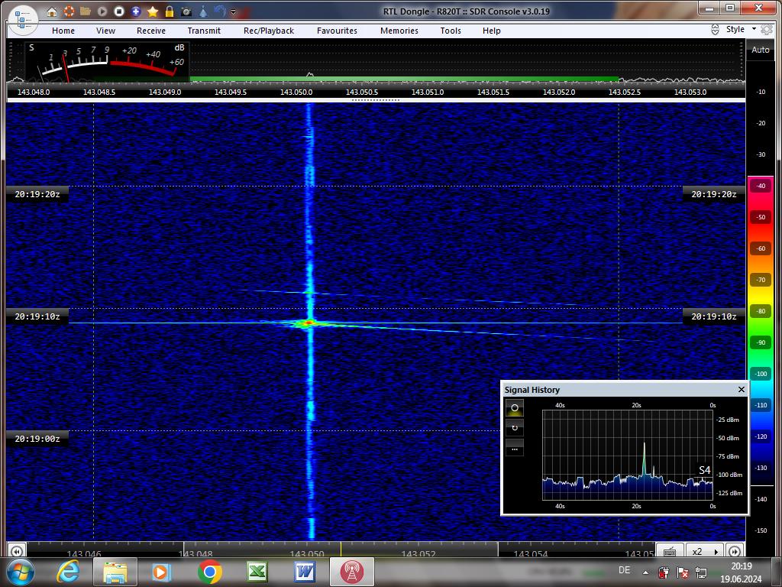Image resolution: width=782 pixels, height=587 pixels.
Task: Click the 143.050.0 frequency label on spectrum scale
Action: 296,92
